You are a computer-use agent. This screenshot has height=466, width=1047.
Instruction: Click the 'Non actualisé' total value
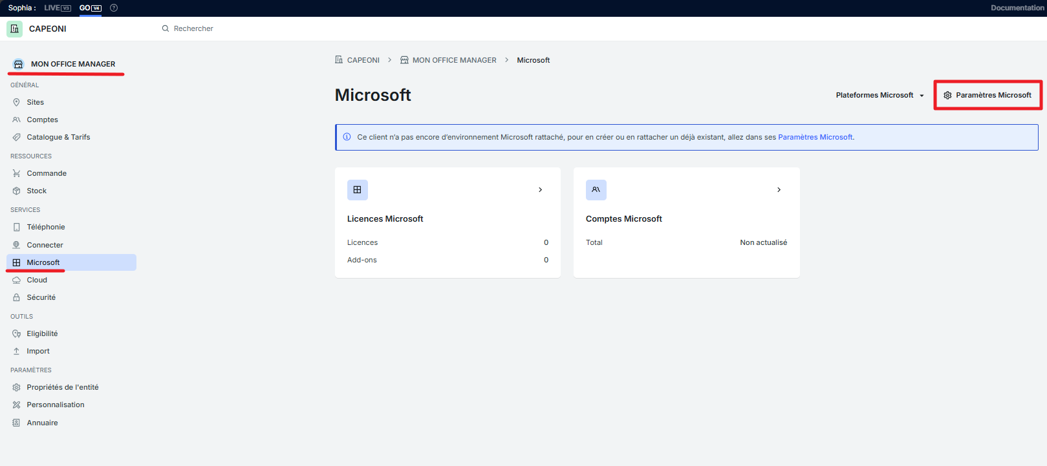pyautogui.click(x=764, y=242)
